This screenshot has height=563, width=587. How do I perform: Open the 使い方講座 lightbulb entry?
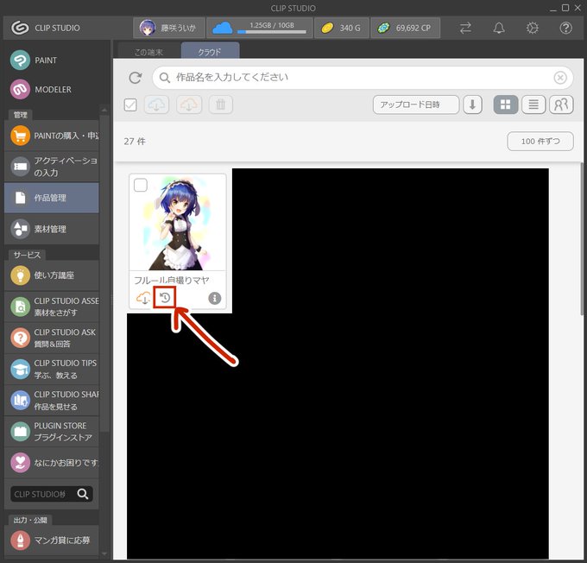(x=52, y=275)
